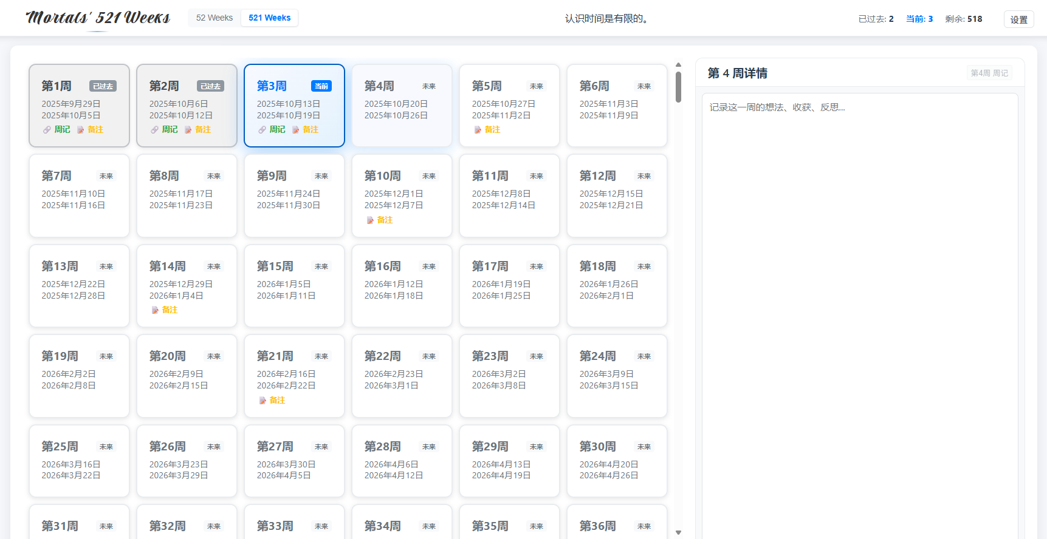Open the 周记 link icon in Week 2

(x=155, y=130)
